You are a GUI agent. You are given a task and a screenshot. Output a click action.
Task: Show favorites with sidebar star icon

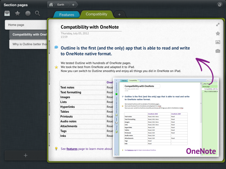click(18, 13)
